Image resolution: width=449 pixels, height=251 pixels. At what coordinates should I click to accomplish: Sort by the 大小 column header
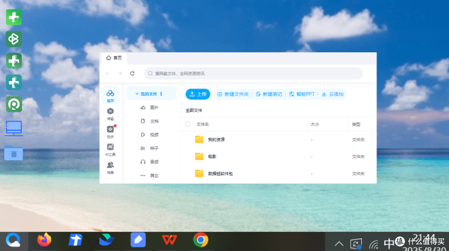315,124
